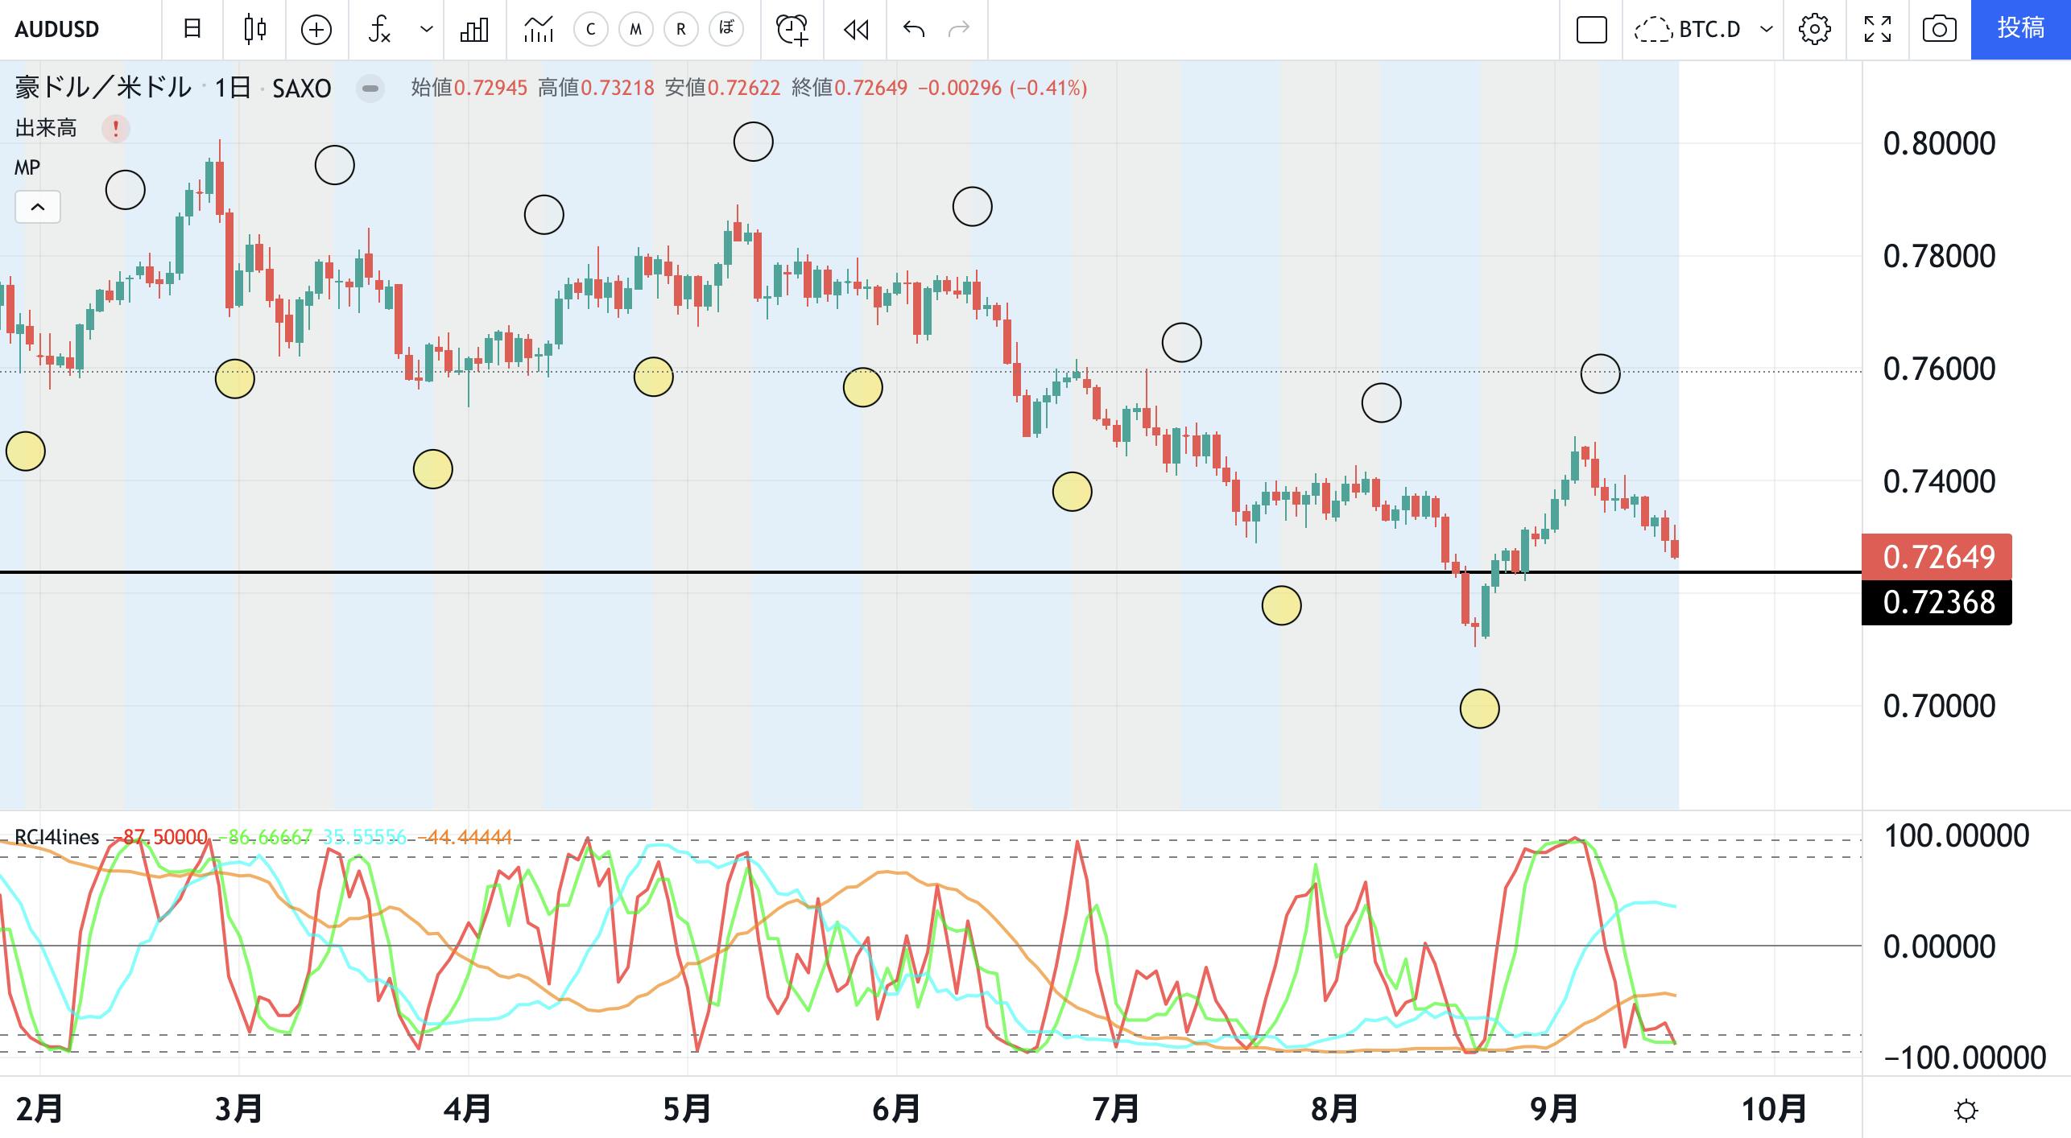
Task: Click the red exclamation warning beside 出来高
Action: pyautogui.click(x=115, y=128)
